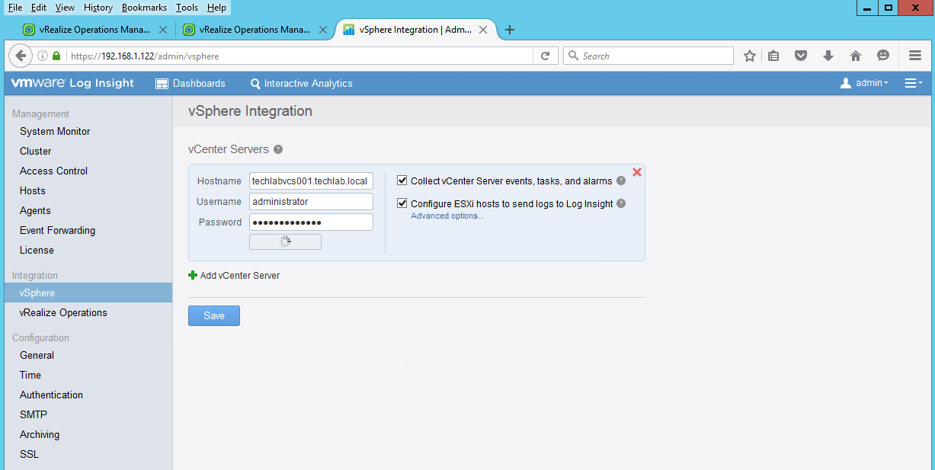This screenshot has width=935, height=470.
Task: Open Agents in the sidebar
Action: pos(35,210)
